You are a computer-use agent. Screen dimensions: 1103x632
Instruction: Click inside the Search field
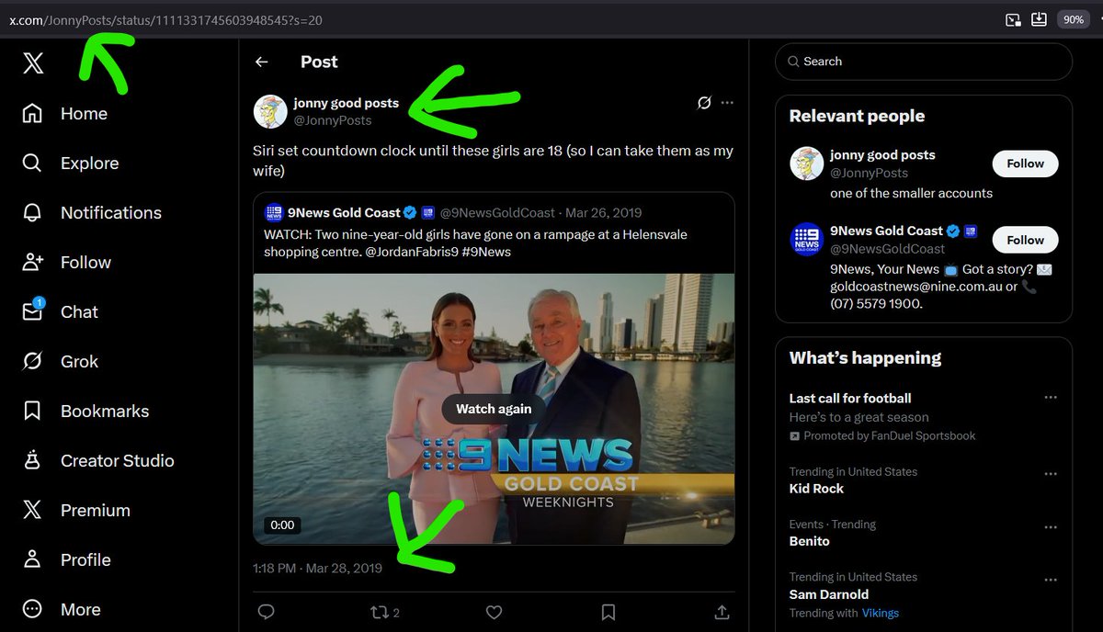tap(922, 61)
